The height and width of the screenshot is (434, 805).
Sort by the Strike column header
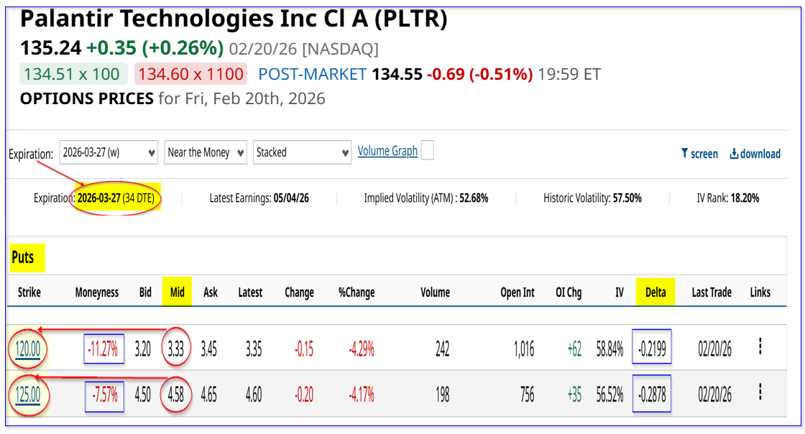(x=29, y=292)
